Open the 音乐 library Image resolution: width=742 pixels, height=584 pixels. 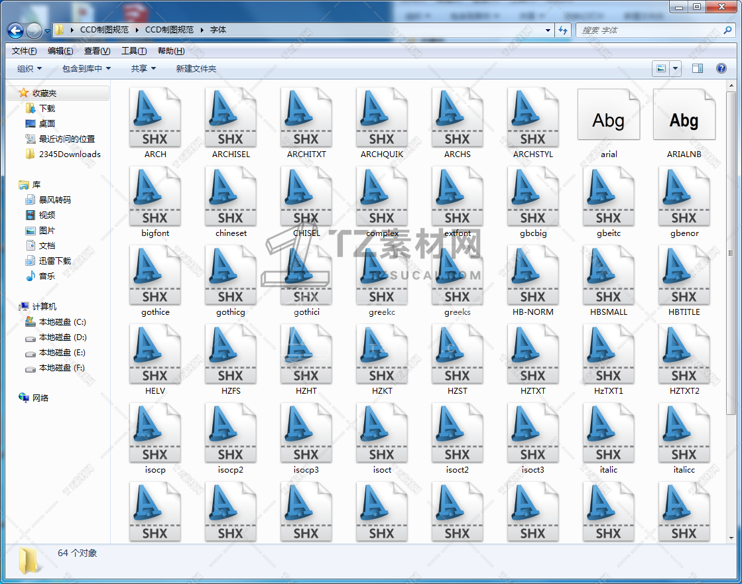(x=47, y=276)
